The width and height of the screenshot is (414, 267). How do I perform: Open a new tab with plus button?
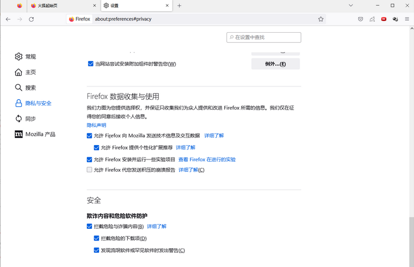click(179, 6)
